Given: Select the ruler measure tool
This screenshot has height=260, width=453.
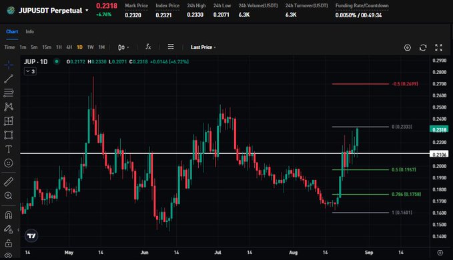Looking at the screenshot, I should click(9, 182).
